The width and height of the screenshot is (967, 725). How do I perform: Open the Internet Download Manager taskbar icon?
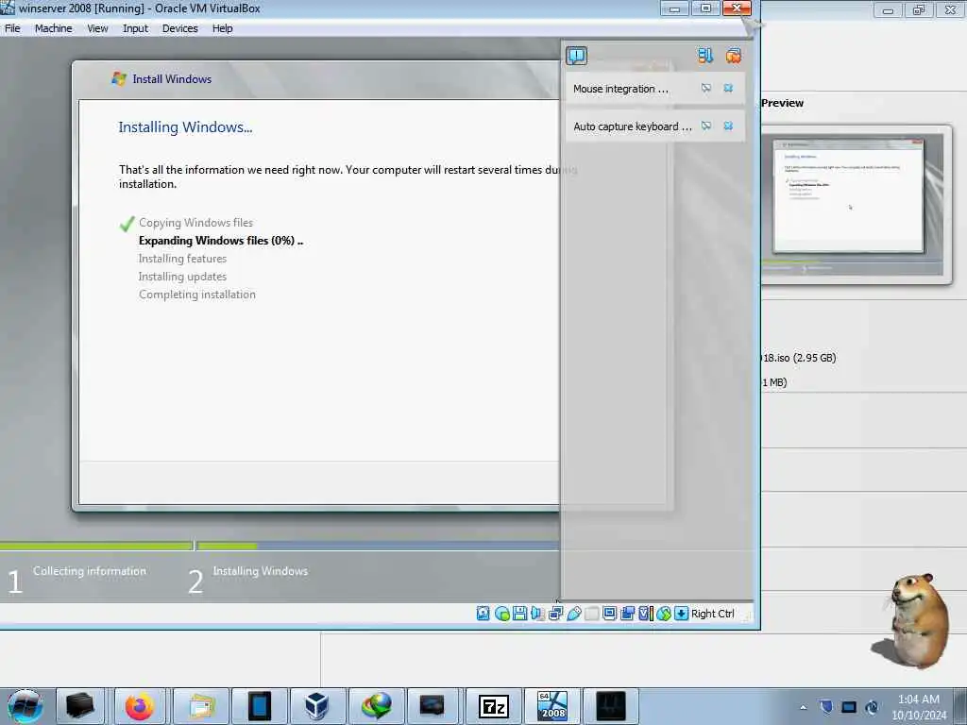[x=376, y=706]
